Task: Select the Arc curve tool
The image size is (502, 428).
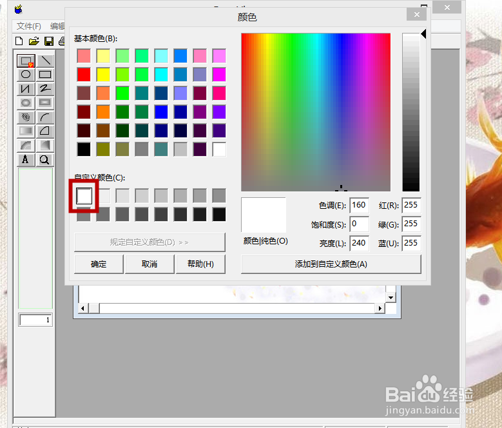Action: [45, 117]
